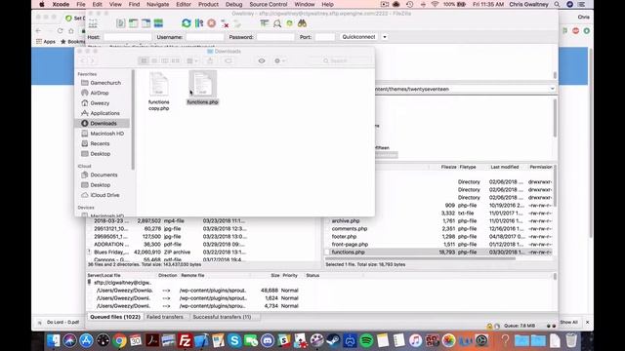Image resolution: width=625 pixels, height=351 pixels.
Task: Refresh file and folder lists in FileZilla
Action: click(187, 23)
